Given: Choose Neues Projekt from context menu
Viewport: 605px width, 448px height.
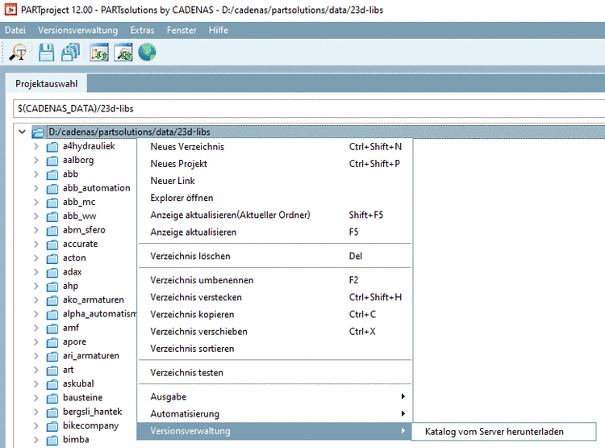Looking at the screenshot, I should [x=275, y=164].
